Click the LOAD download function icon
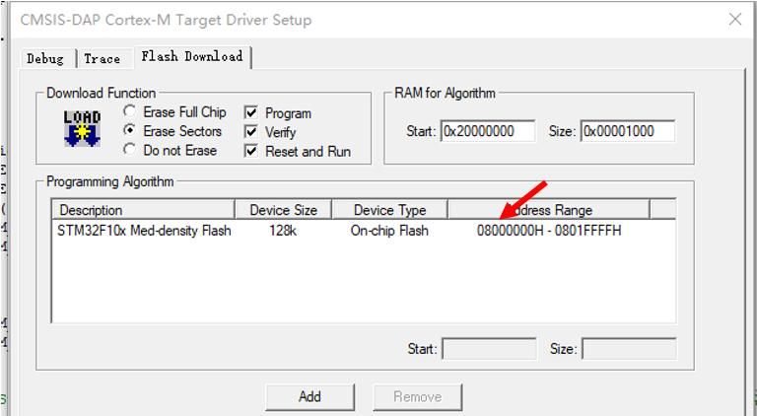 82,129
